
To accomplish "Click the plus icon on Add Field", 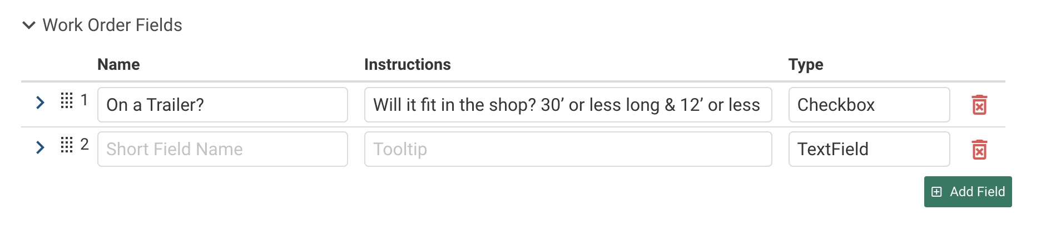I will 937,192.
